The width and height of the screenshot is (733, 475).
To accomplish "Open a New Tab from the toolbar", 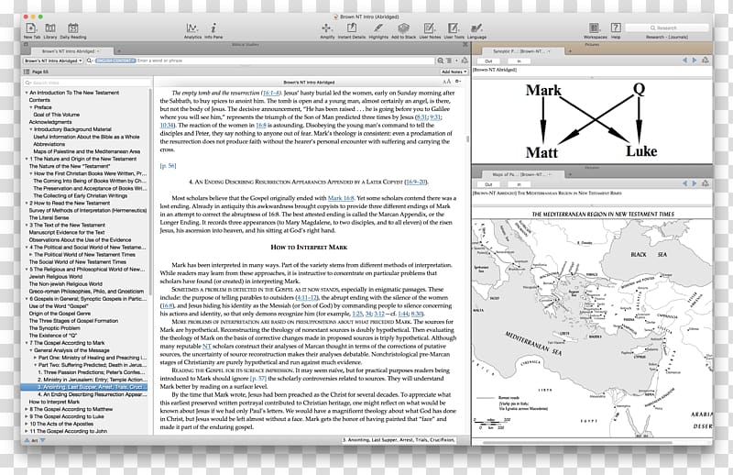I will point(31,28).
